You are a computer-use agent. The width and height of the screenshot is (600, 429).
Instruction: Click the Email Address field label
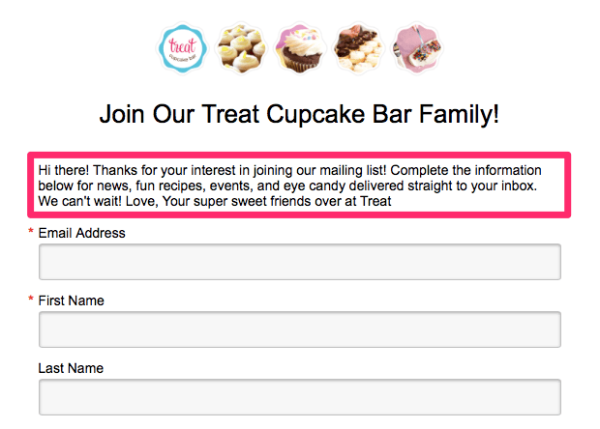[82, 233]
